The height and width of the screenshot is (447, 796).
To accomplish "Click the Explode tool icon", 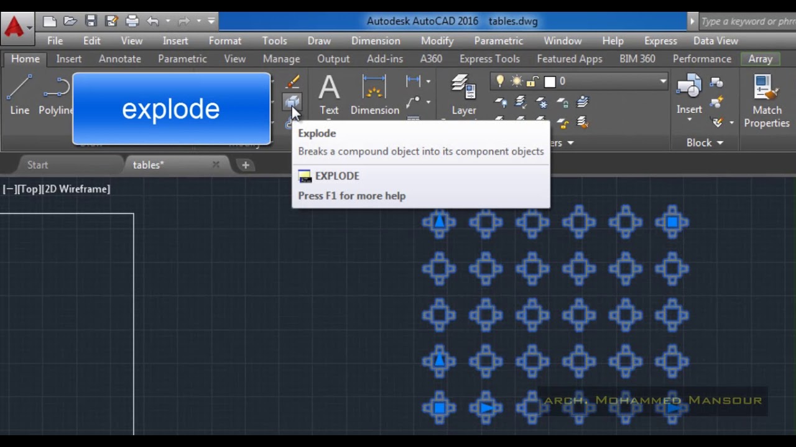I will point(292,102).
